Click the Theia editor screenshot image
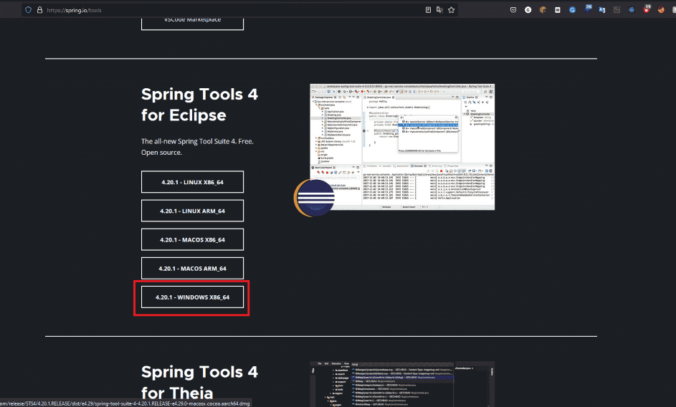 pyautogui.click(x=402, y=384)
